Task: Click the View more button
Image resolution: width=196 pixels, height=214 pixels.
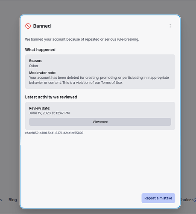Action: (x=100, y=122)
